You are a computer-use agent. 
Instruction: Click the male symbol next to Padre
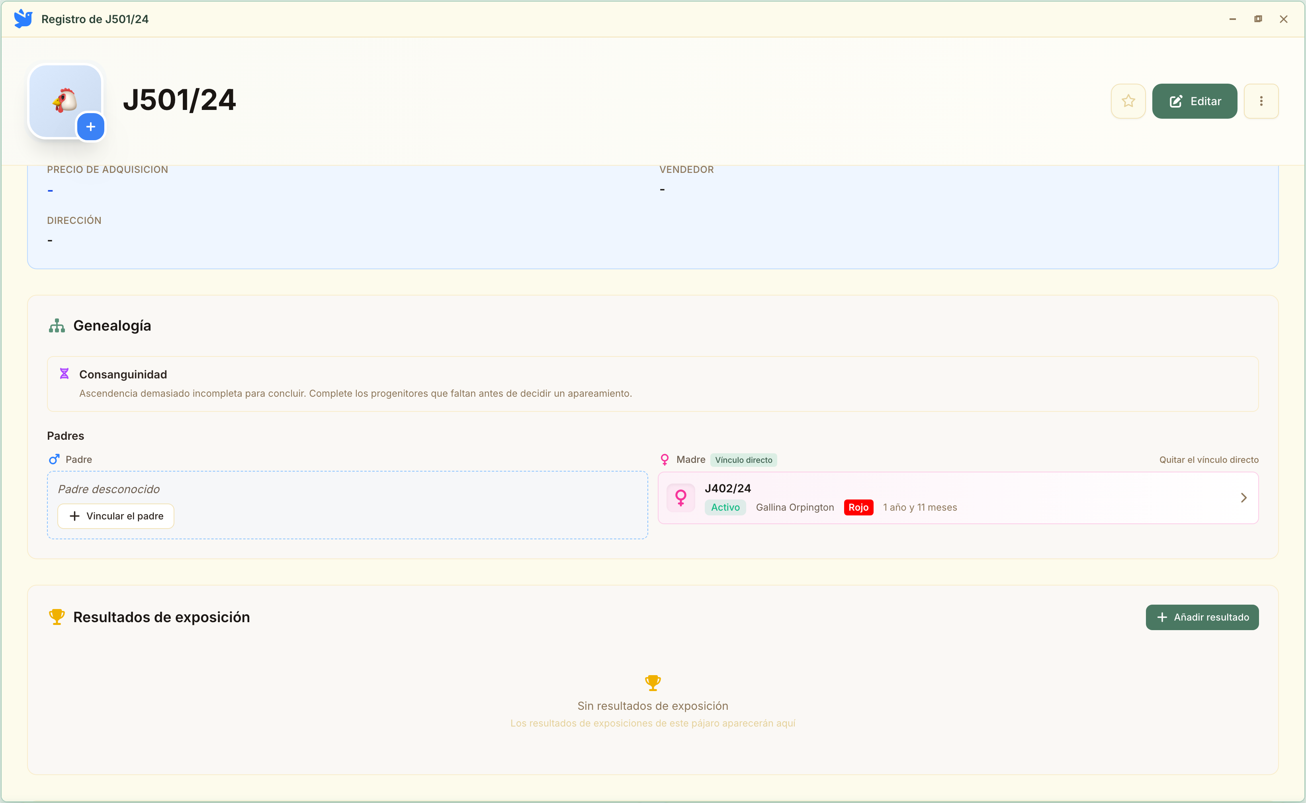54,459
